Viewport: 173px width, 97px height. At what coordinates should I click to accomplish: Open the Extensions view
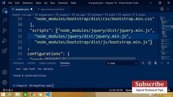click(5, 51)
